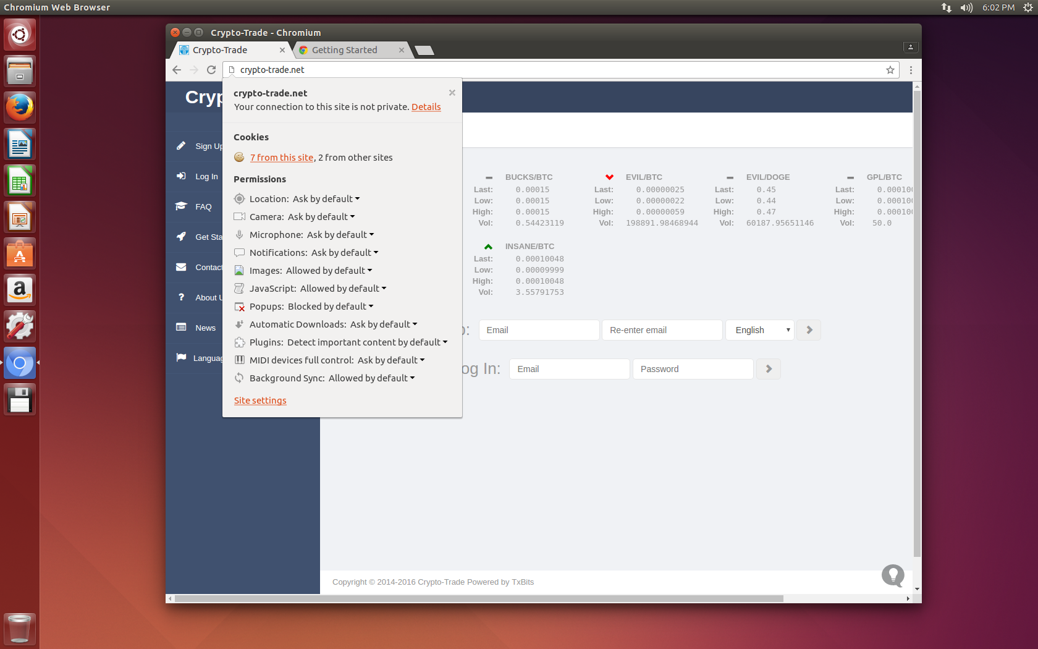The image size is (1038, 649).
Task: Open the Details link about connection privacy
Action: pyautogui.click(x=426, y=107)
